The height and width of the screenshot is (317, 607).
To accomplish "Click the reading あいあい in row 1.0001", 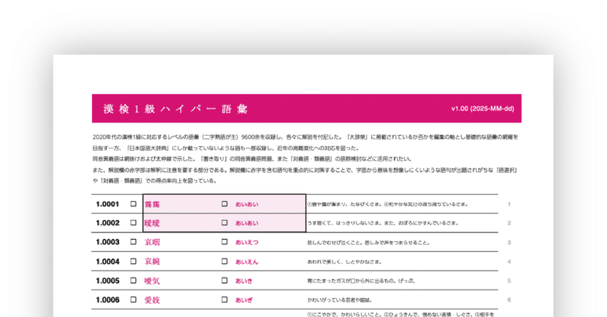I will (x=247, y=204).
